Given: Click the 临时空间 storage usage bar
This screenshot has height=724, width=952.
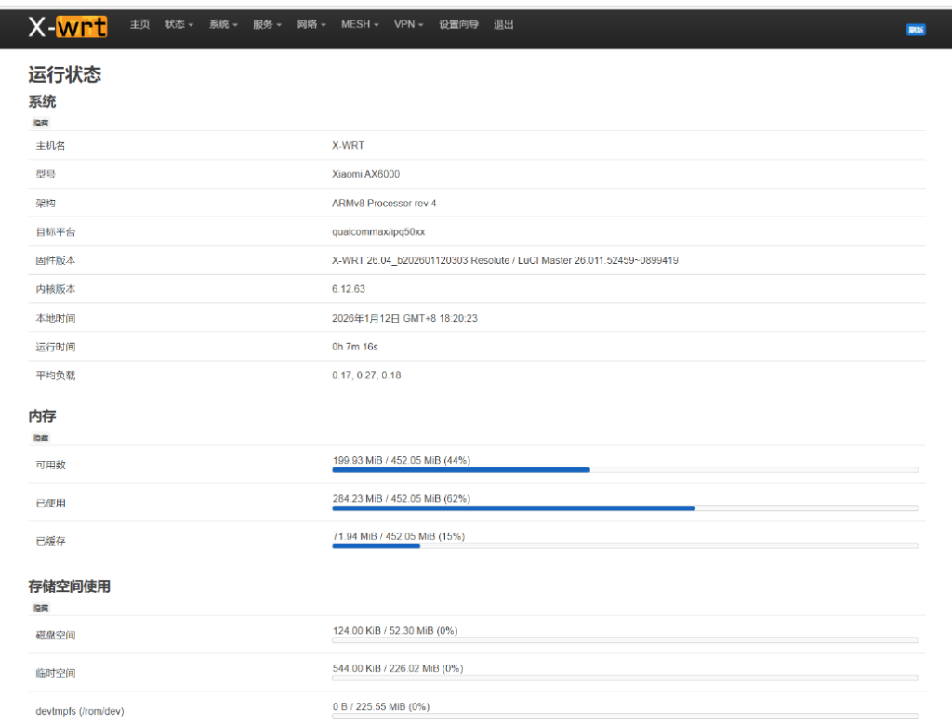Looking at the screenshot, I should pos(625,678).
